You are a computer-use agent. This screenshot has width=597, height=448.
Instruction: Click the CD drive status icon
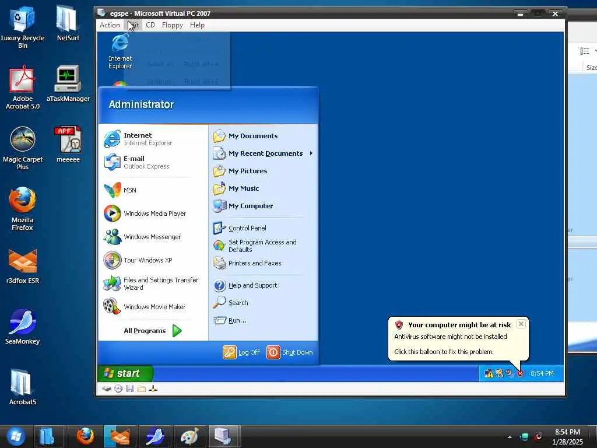coord(118,388)
